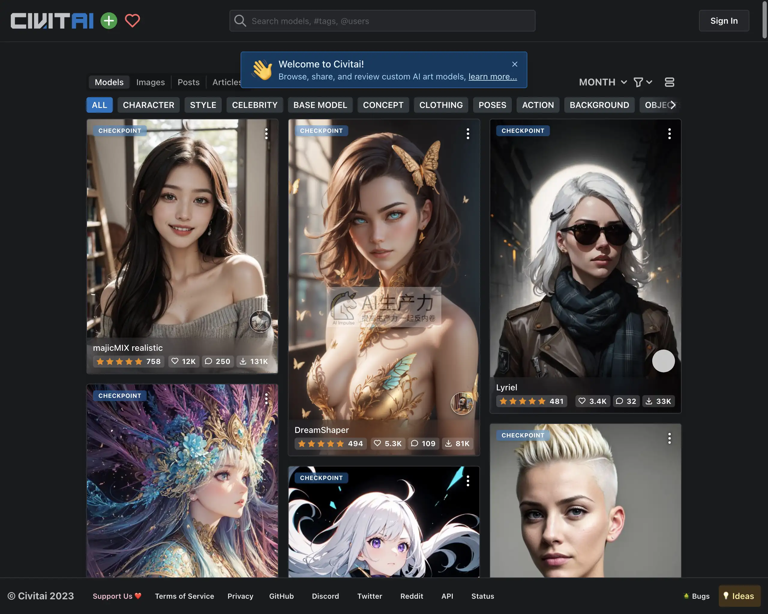768x614 pixels.
Task: Open the GitHub footer link
Action: 281,596
